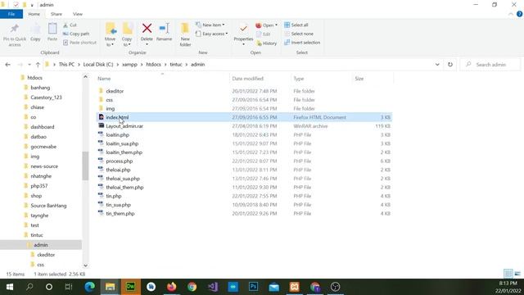The height and width of the screenshot is (295, 524).
Task: Refresh the admin folder view
Action: pos(450,65)
